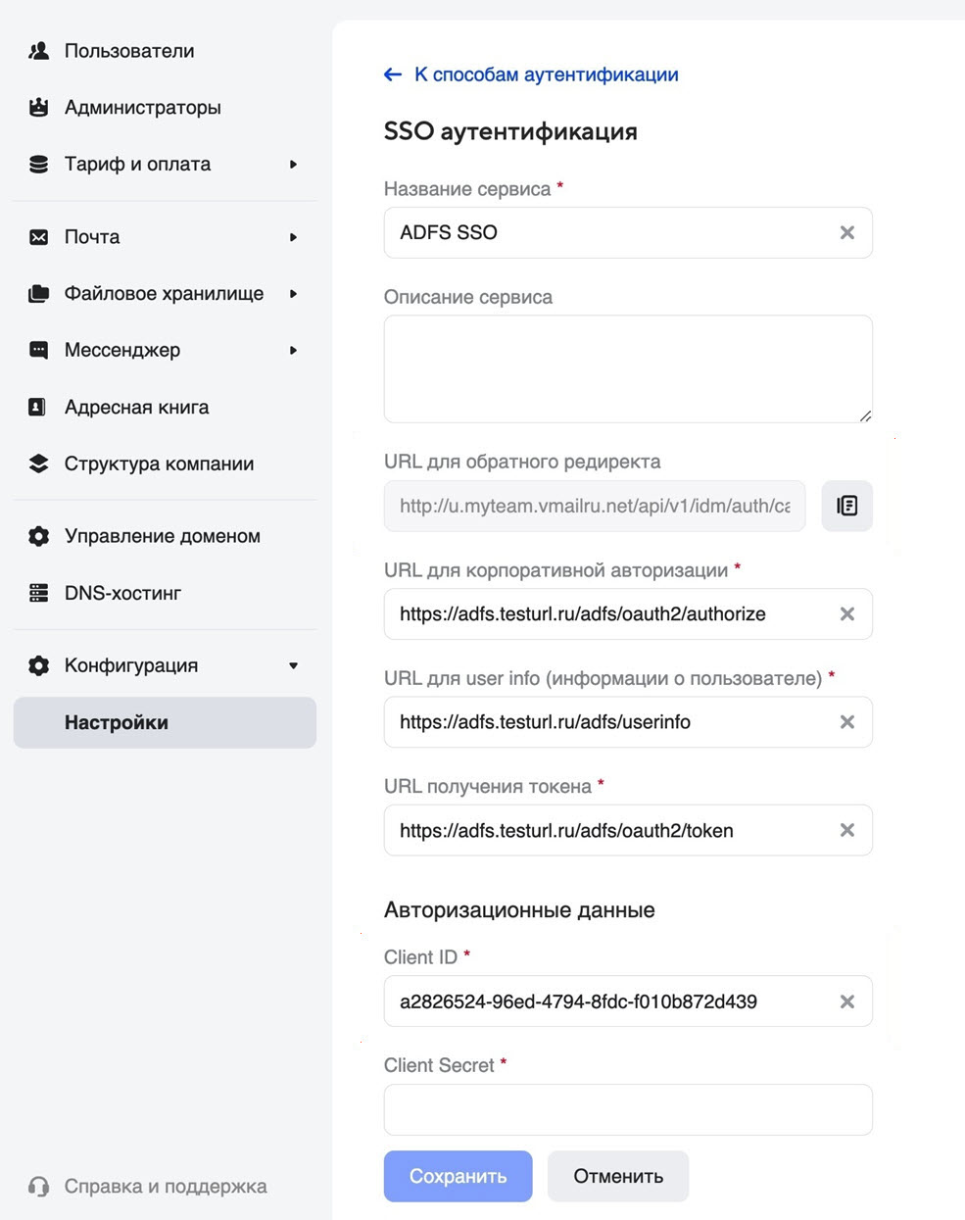Clear the Название сервиса field

(x=847, y=232)
